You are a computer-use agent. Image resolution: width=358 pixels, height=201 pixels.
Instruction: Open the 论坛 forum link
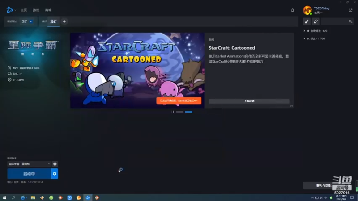pos(15,74)
